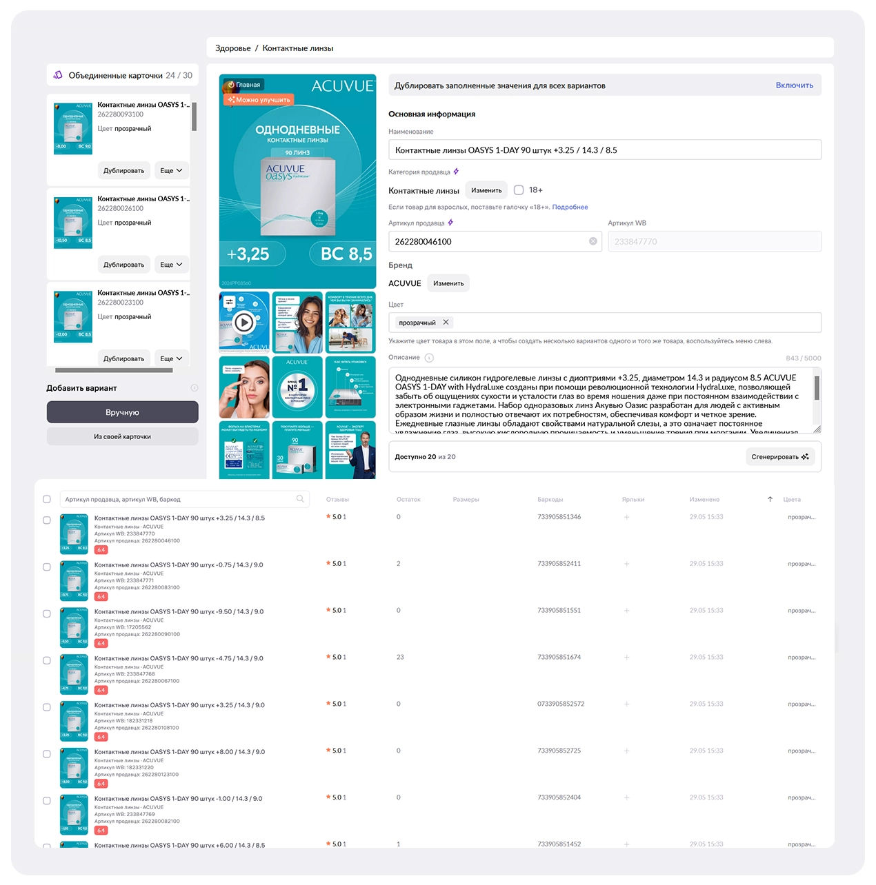Select the row checkbox for +3.25 / 14.3 / 8.5
The image size is (876, 885).
click(47, 520)
